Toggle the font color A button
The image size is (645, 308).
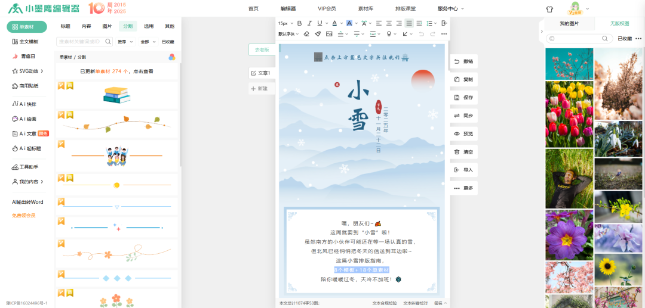(335, 23)
